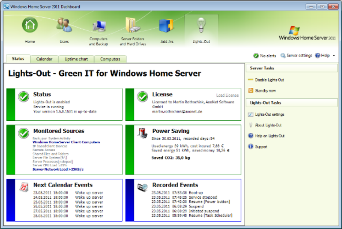Viewport: 342px width, 229px height.
Task: Click the About Lights-Out bulb icon
Action: (x=250, y=125)
